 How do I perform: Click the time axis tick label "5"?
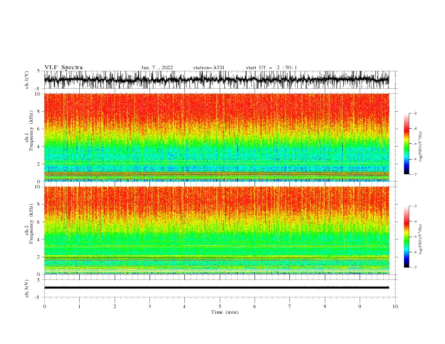pyautogui.click(x=220, y=306)
